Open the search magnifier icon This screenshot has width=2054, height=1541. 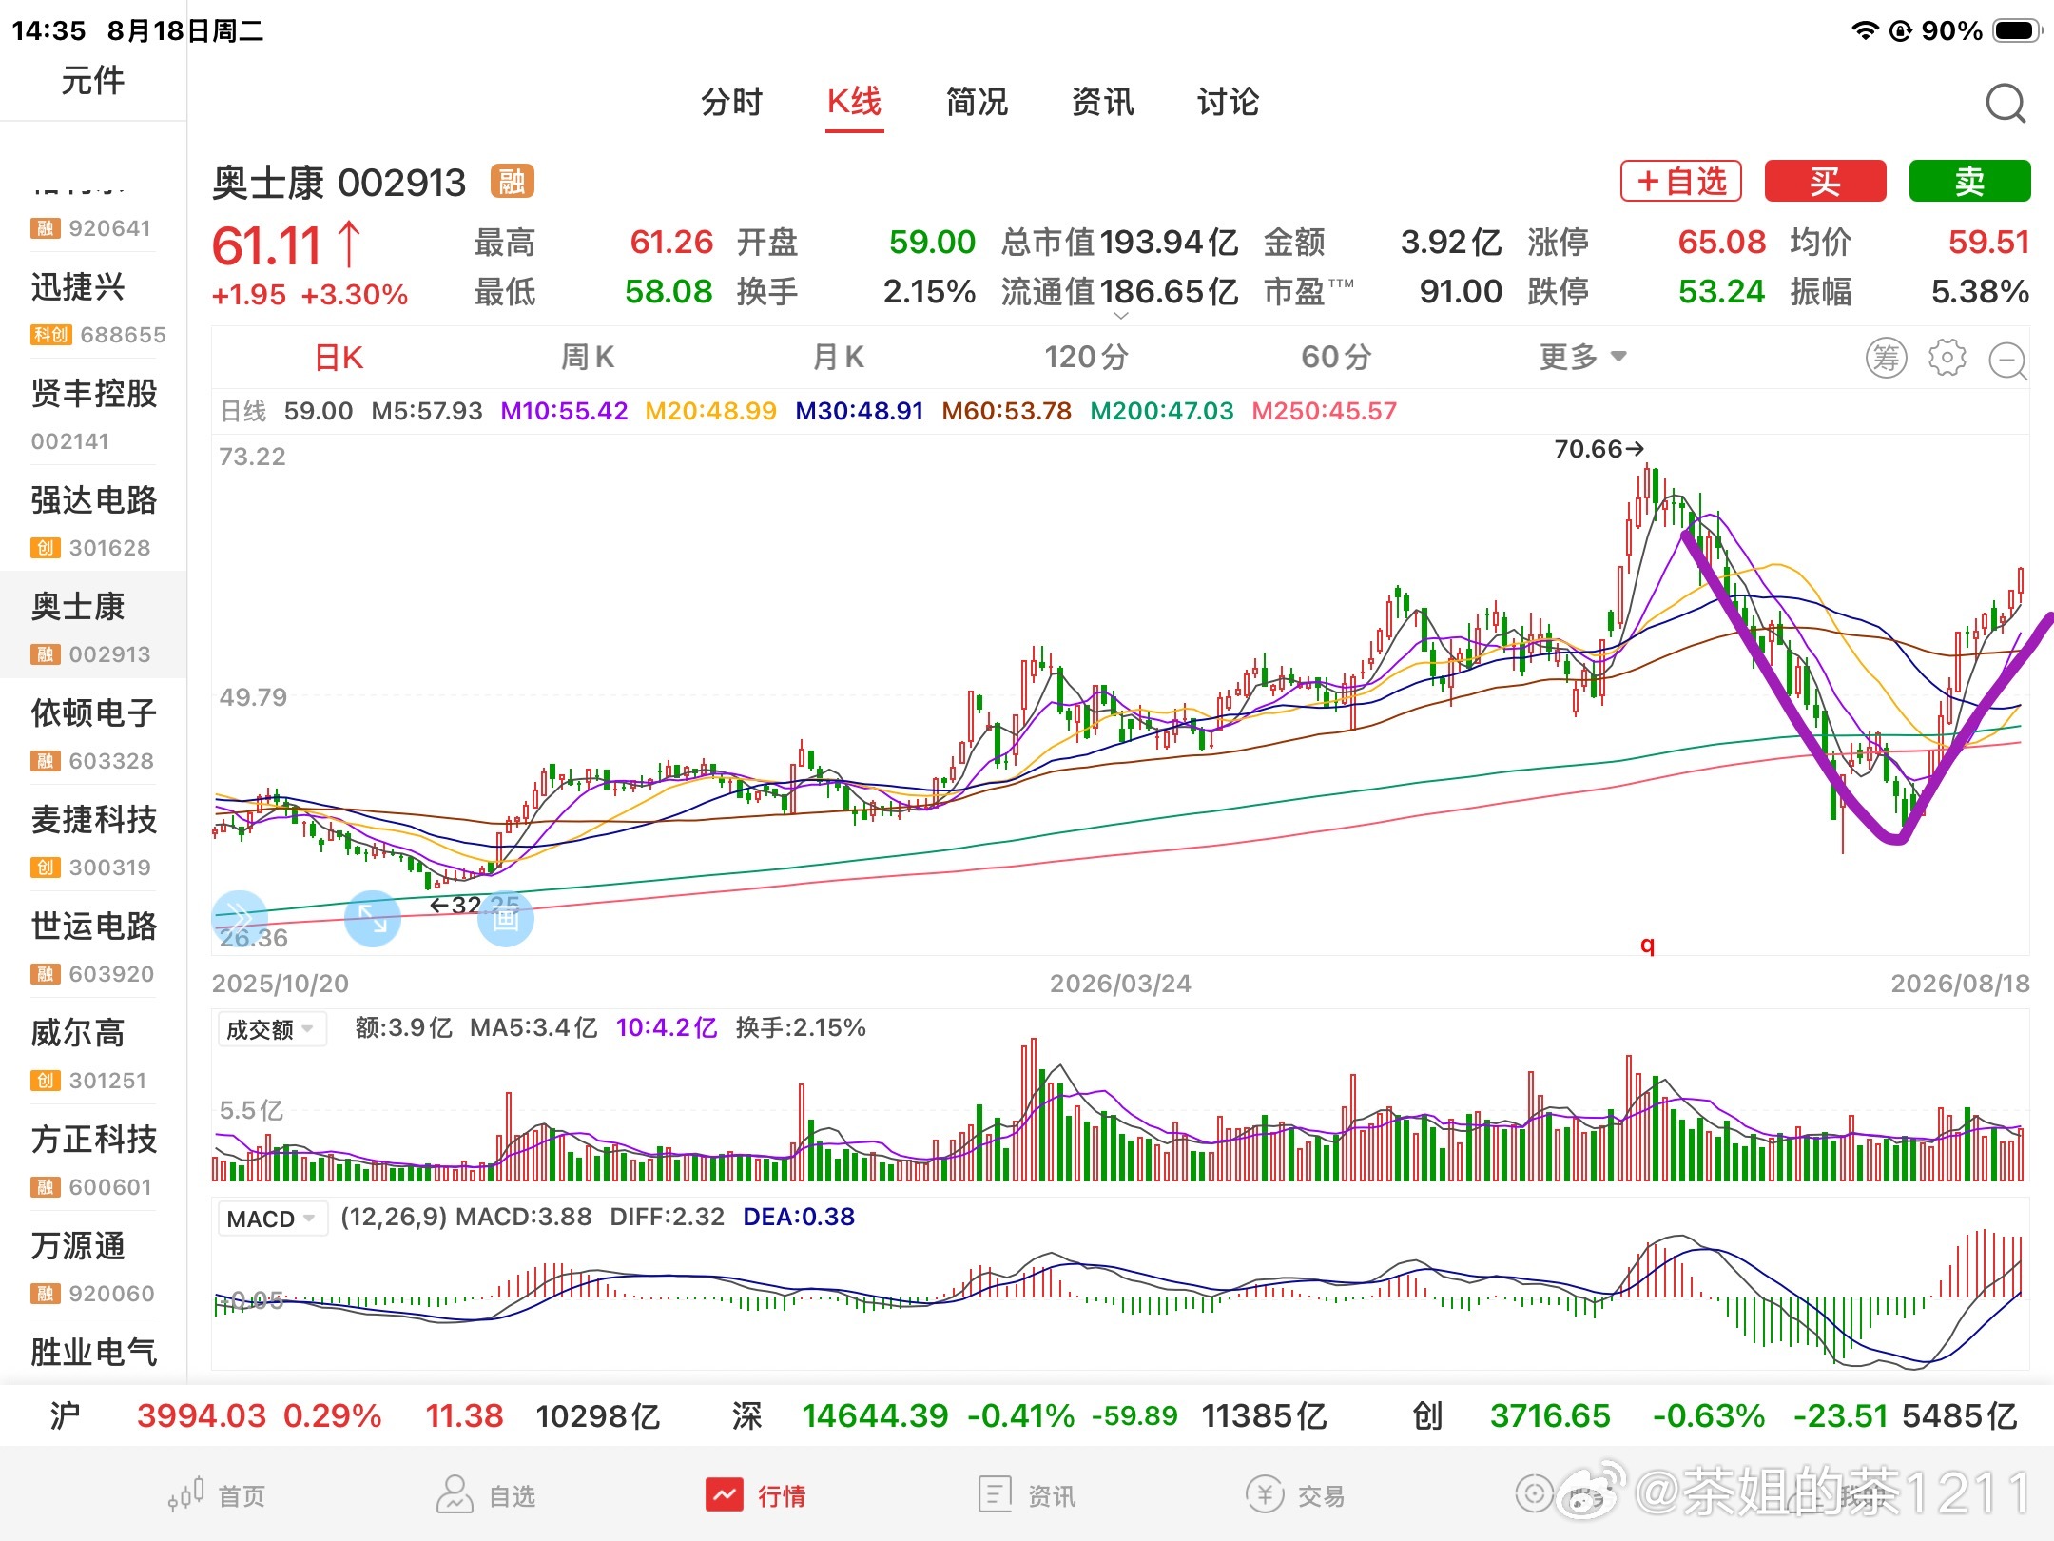[2006, 103]
